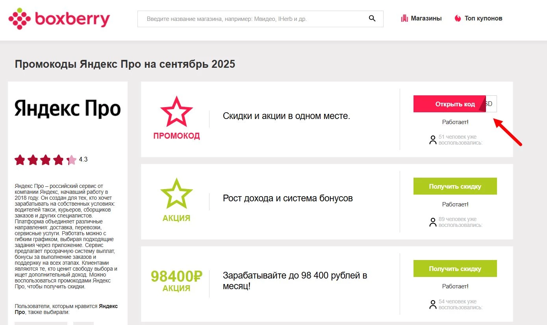Click the 4.3 rating value
This screenshot has height=325, width=547.
click(x=84, y=160)
